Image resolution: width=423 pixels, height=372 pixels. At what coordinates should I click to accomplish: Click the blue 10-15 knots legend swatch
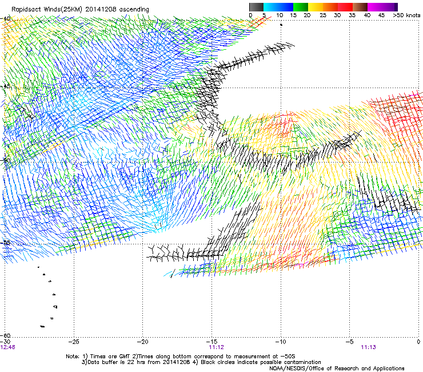tap(286, 7)
